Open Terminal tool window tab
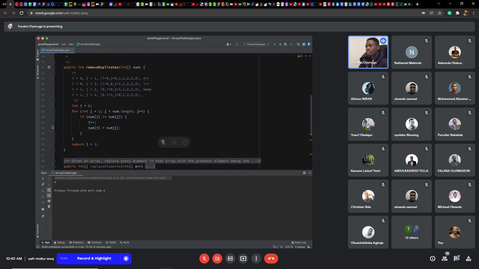This screenshot has height=269, width=479. pyautogui.click(x=95, y=242)
